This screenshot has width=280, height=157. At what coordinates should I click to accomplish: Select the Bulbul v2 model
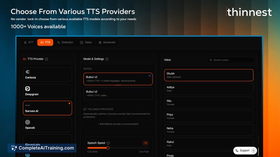[118, 94]
